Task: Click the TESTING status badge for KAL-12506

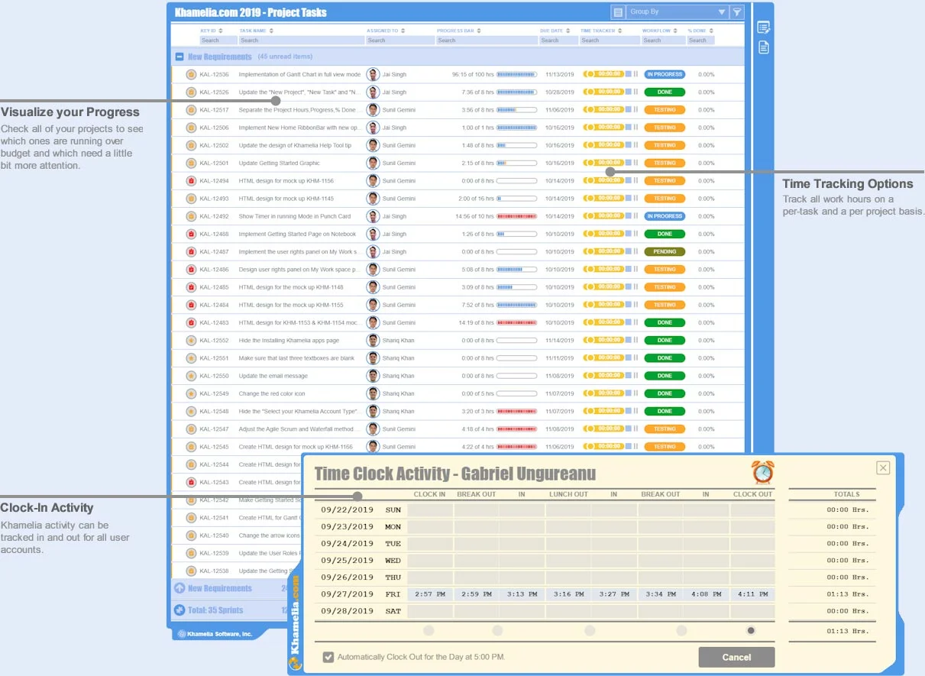Action: [x=665, y=128]
